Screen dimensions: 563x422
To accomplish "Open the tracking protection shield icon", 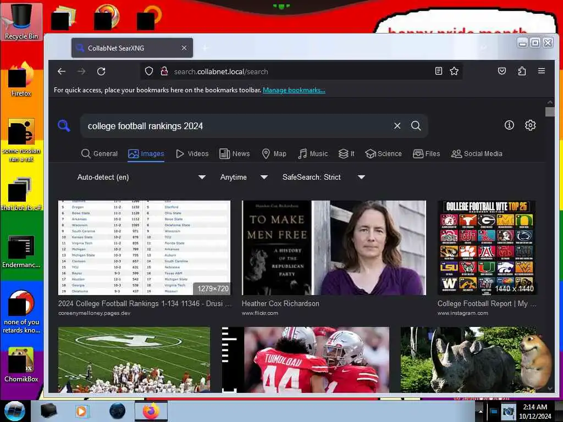I will tap(149, 71).
